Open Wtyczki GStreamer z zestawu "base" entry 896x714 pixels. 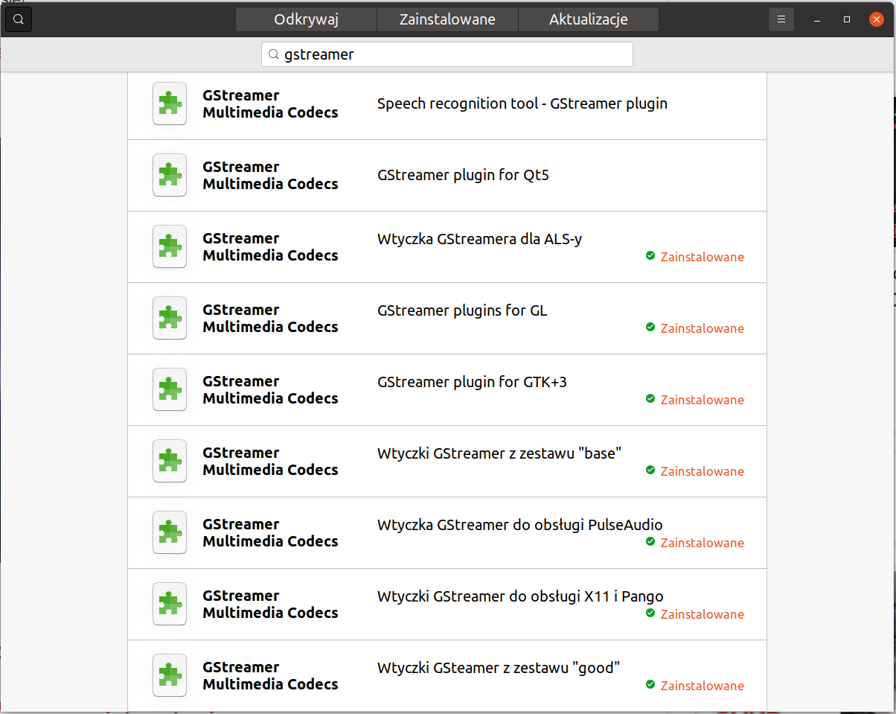click(x=447, y=462)
